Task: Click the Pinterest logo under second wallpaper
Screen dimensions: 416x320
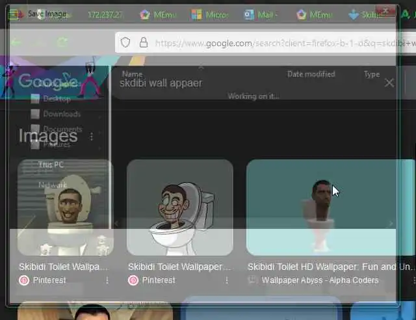Action: [133, 280]
